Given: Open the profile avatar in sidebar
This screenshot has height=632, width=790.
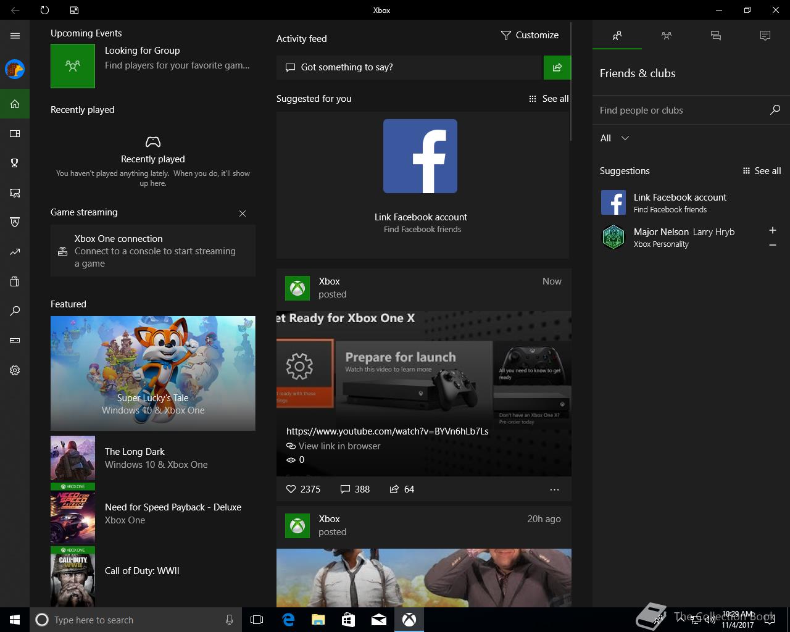Looking at the screenshot, I should pyautogui.click(x=15, y=69).
